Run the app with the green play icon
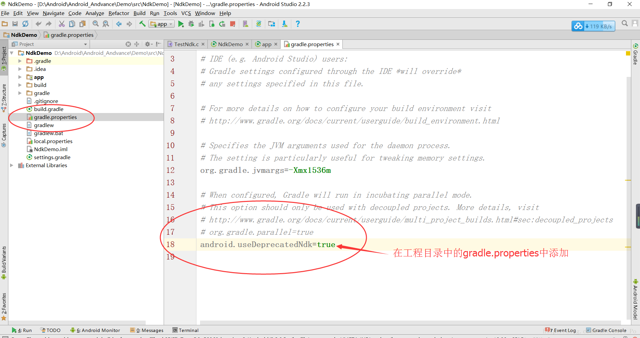 click(181, 24)
